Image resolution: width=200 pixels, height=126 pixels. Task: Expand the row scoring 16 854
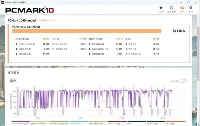(126, 44)
